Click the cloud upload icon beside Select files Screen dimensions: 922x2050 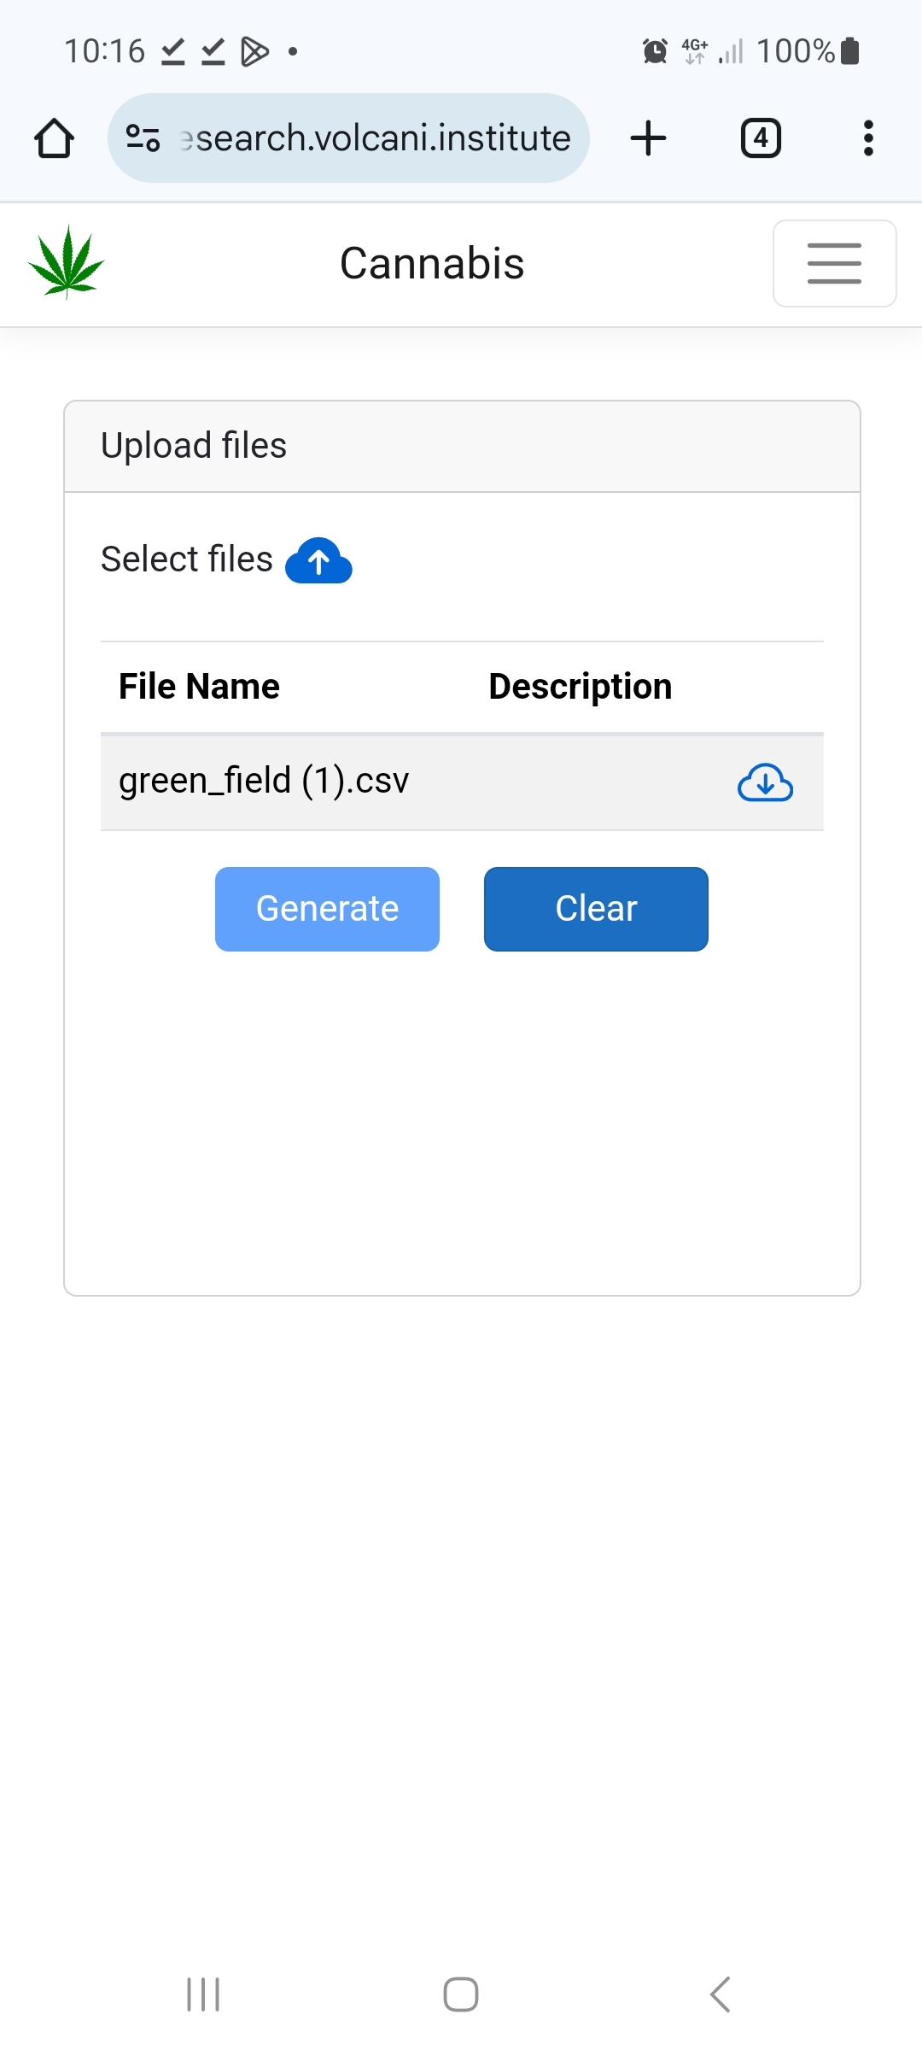pyautogui.click(x=318, y=561)
